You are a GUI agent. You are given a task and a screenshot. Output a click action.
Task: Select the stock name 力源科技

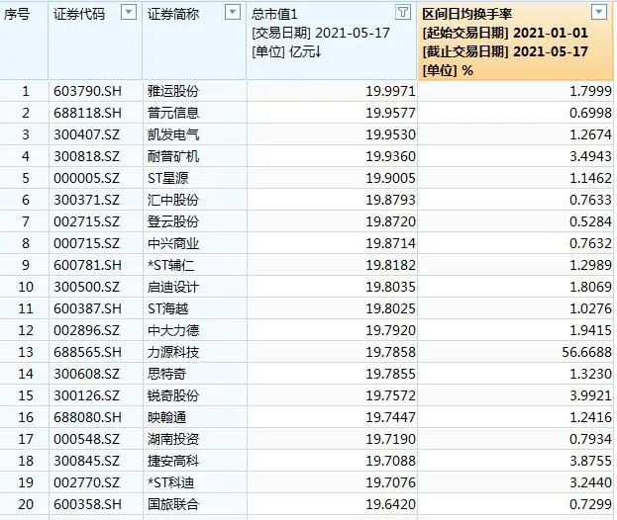point(173,352)
